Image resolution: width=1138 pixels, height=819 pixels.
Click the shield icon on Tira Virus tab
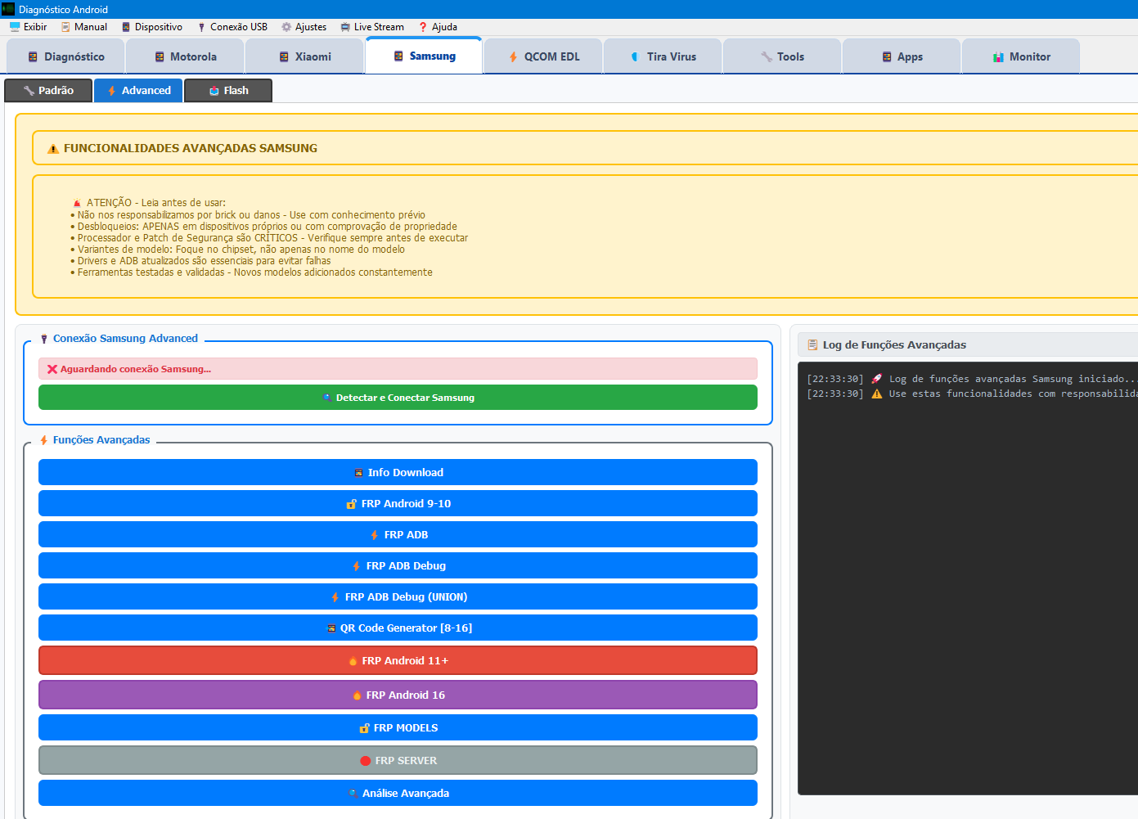point(635,56)
